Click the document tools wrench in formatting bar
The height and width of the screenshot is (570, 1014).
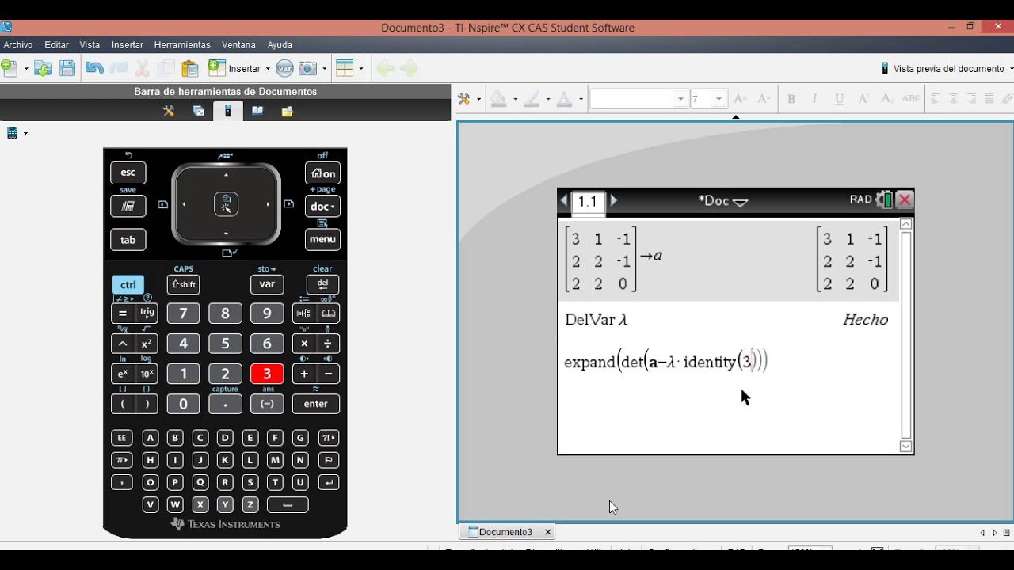pos(464,99)
